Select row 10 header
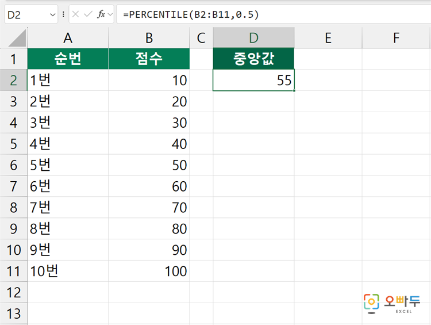 click(13, 250)
